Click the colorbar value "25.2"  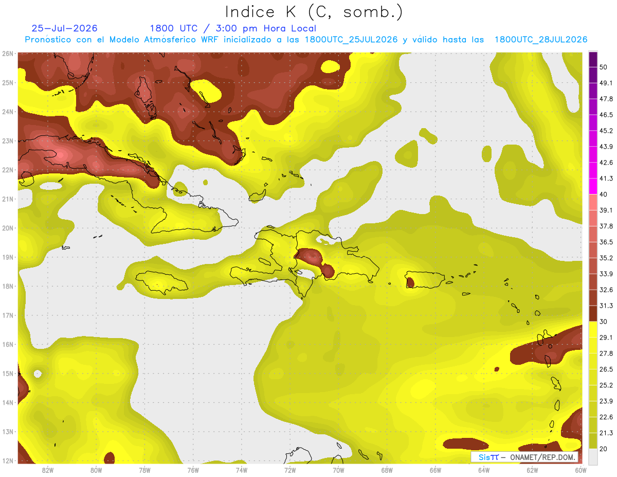click(606, 385)
